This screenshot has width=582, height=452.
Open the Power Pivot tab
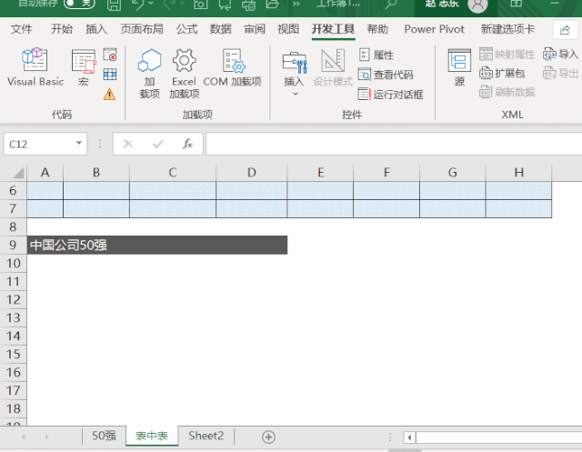(x=435, y=29)
